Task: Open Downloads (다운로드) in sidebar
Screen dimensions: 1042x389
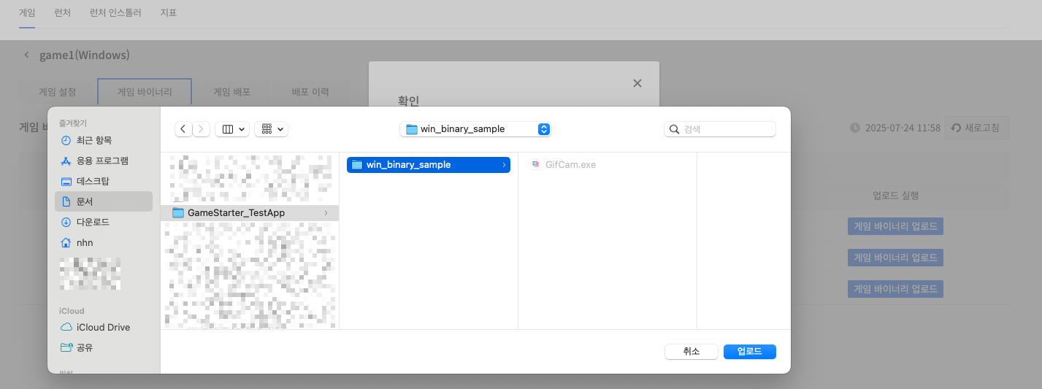Action: click(93, 222)
